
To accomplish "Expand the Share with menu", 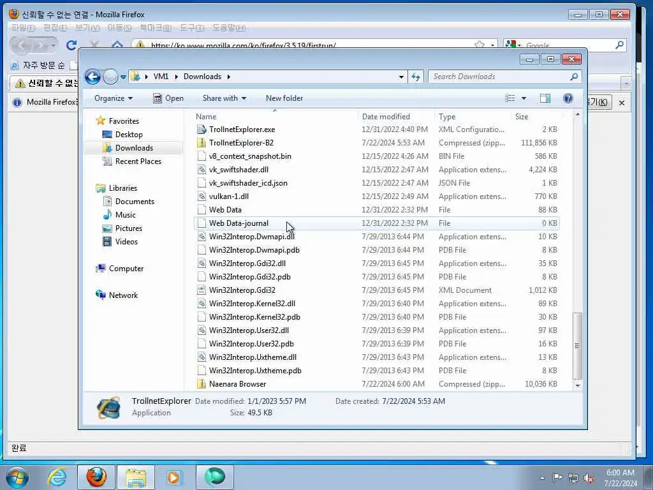I will [x=224, y=98].
